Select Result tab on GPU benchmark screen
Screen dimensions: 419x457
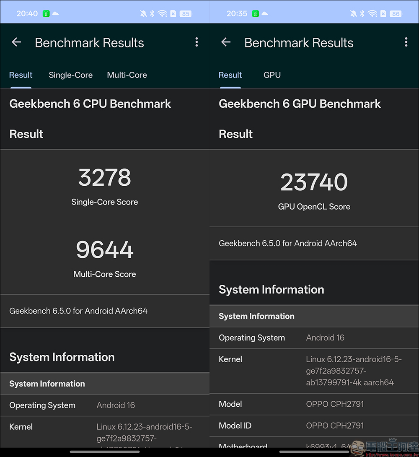[230, 75]
